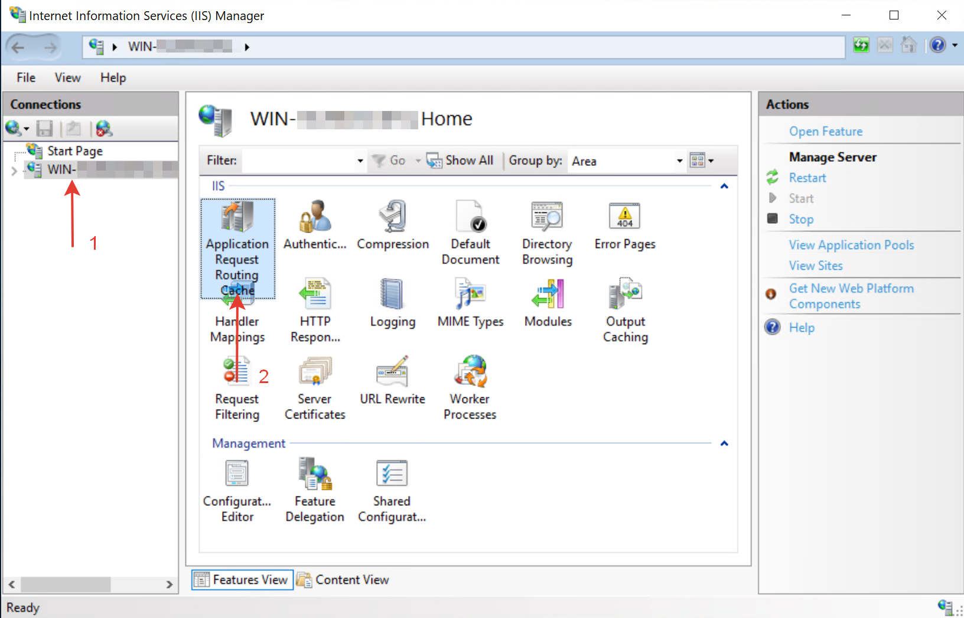Screen dimensions: 964x618
Task: Click the Connections scrollbar left arrow
Action: pos(11,584)
